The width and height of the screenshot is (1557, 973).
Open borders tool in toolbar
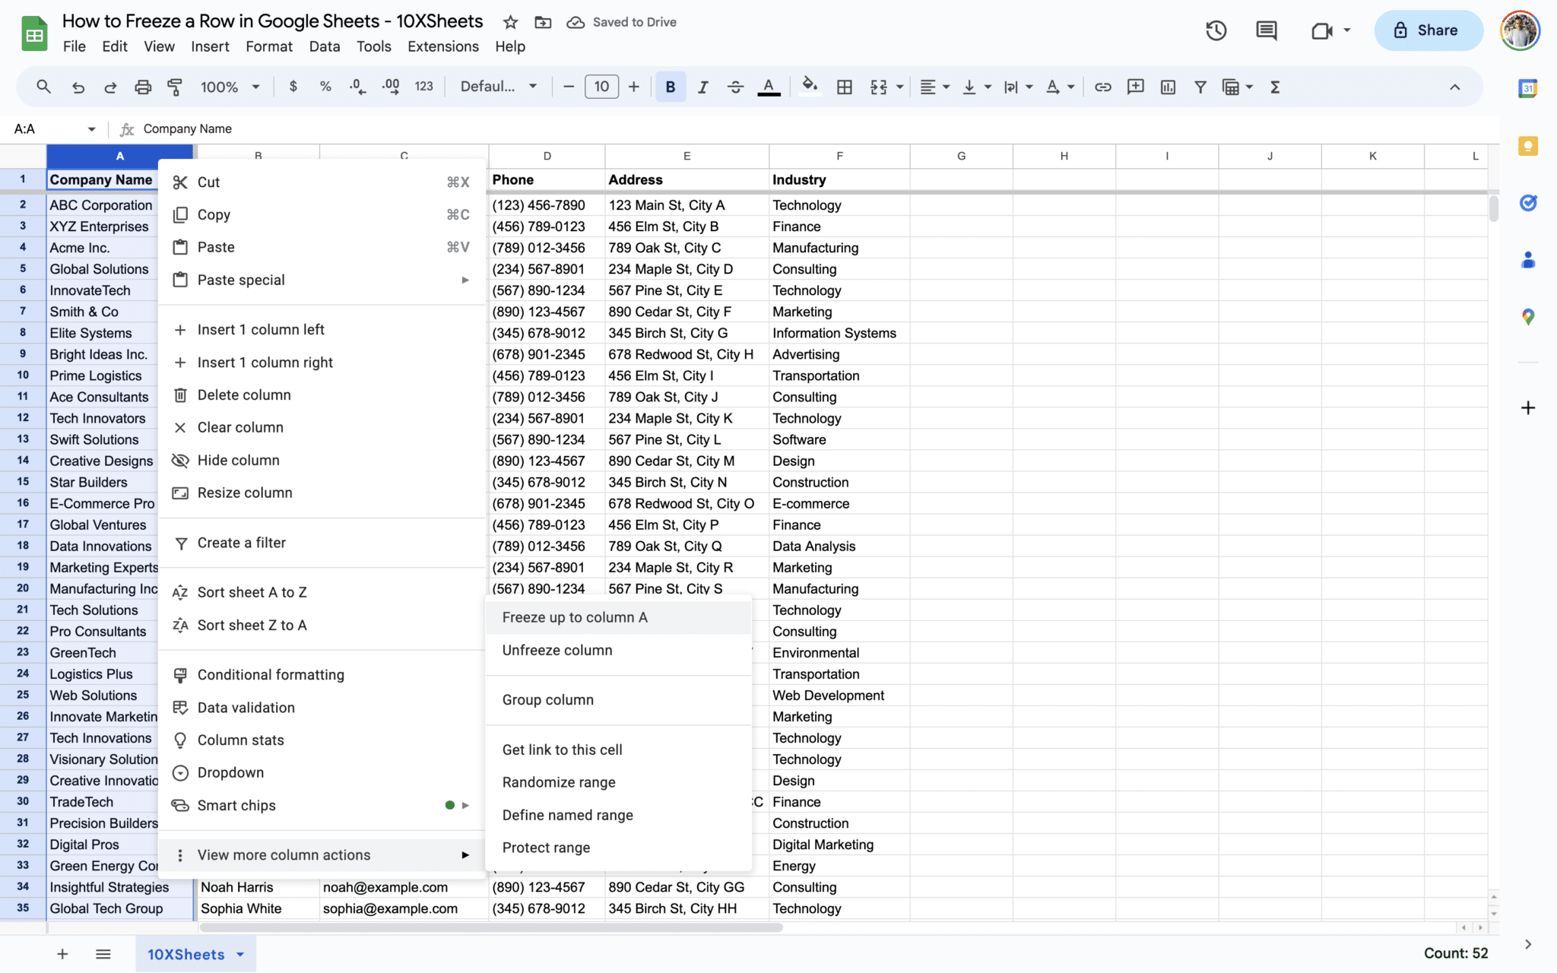[844, 87]
